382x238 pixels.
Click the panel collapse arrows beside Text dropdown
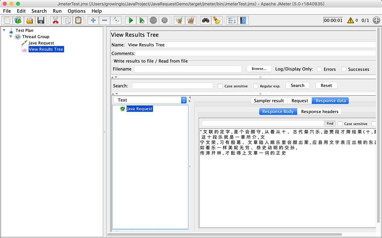[190, 99]
